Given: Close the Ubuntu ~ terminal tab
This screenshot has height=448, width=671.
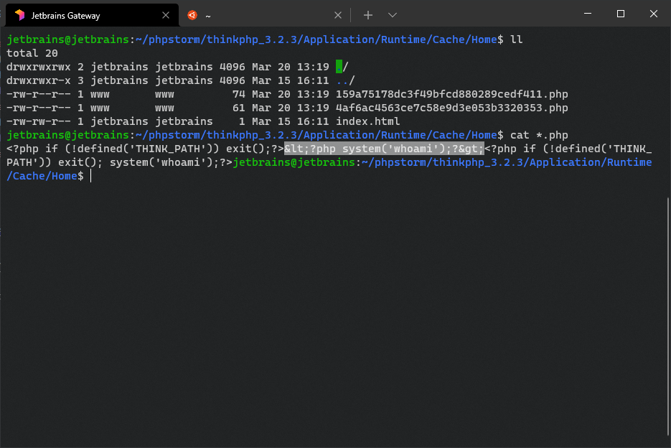Looking at the screenshot, I should pyautogui.click(x=337, y=15).
